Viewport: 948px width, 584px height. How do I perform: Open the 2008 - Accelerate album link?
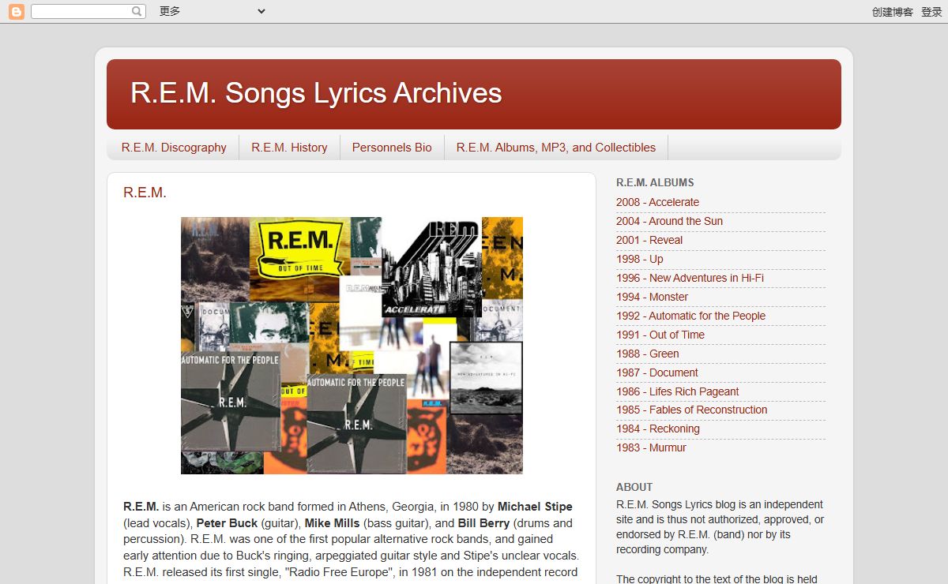[657, 202]
